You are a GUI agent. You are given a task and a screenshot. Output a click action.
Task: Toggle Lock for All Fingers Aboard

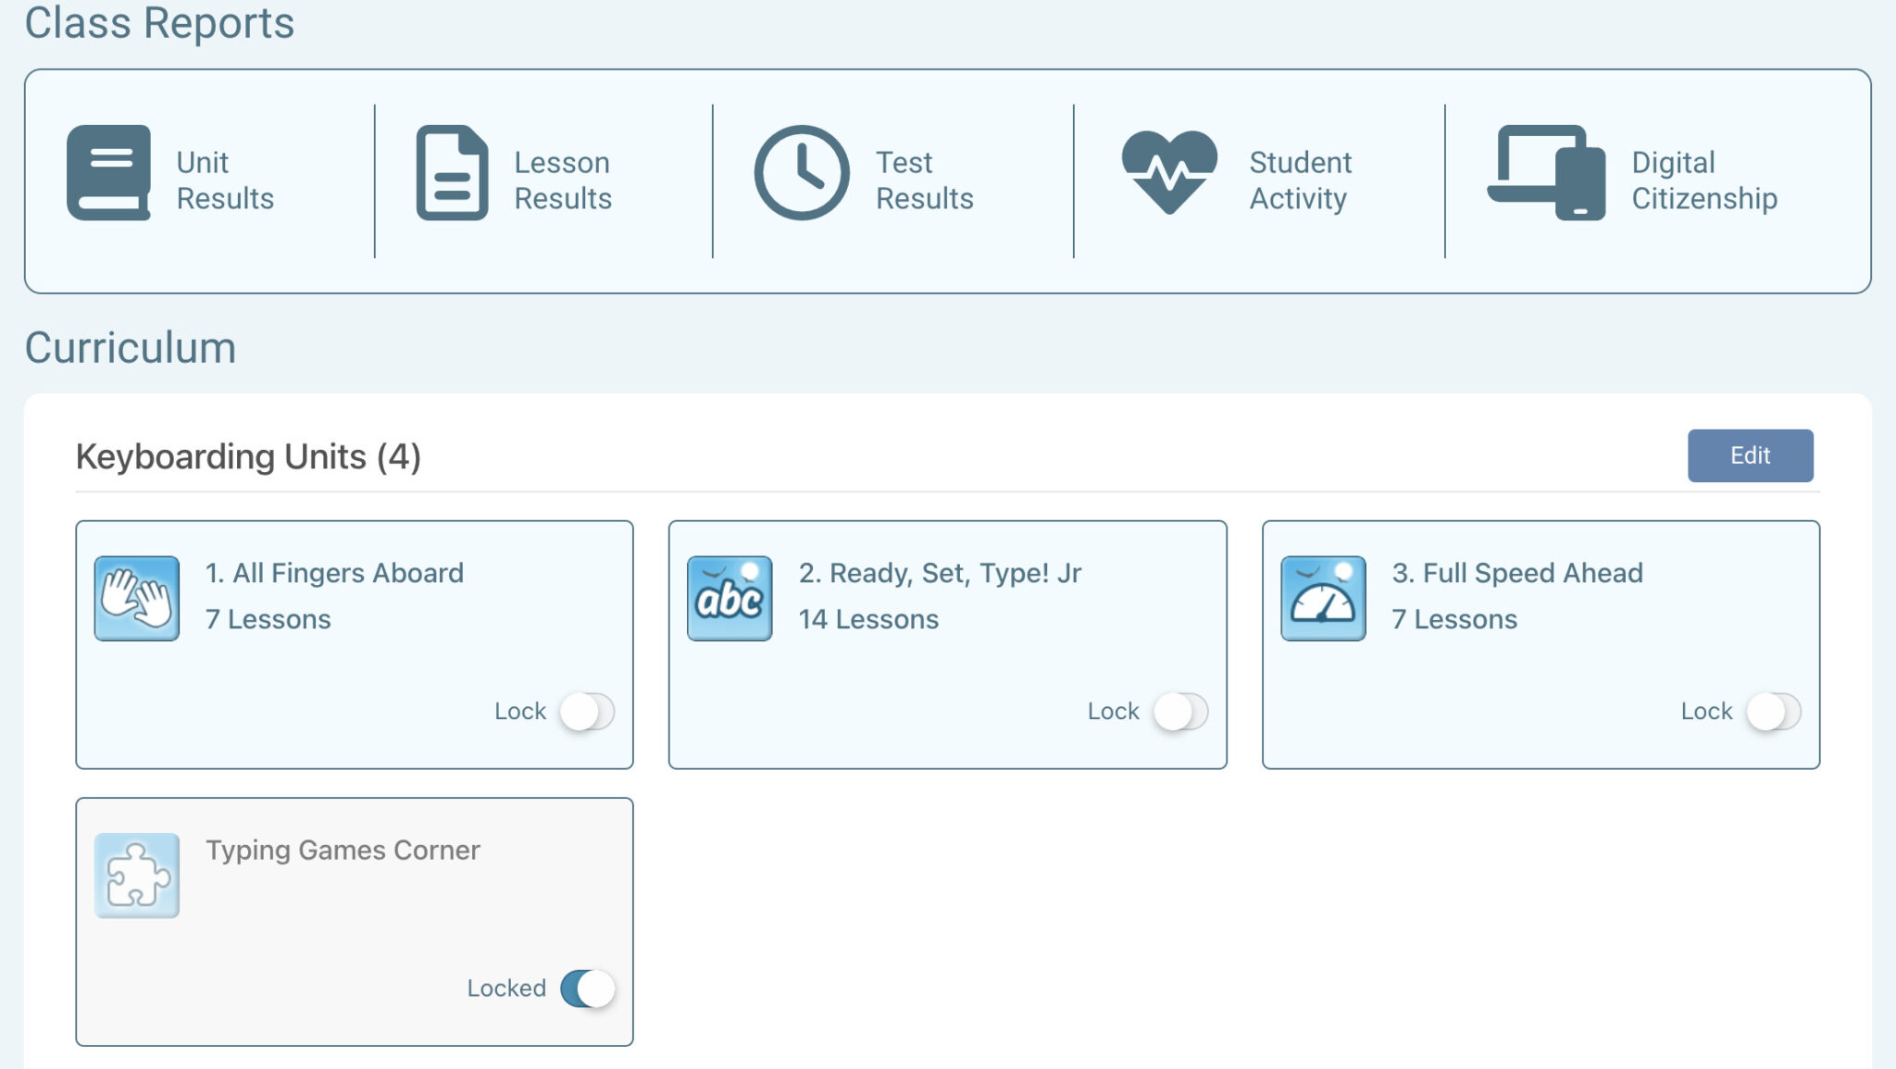point(587,712)
